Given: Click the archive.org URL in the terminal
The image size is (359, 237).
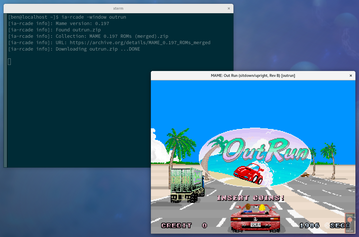Looking at the screenshot, I should [x=140, y=43].
